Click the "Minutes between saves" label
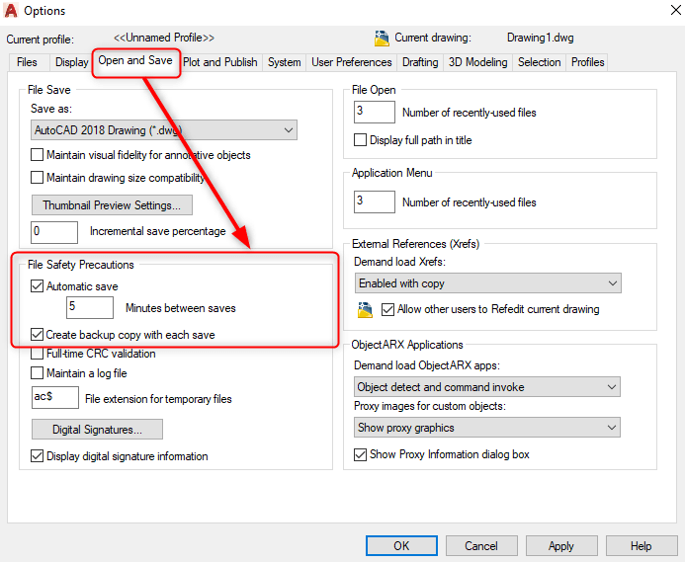Image resolution: width=685 pixels, height=562 pixels. [181, 308]
